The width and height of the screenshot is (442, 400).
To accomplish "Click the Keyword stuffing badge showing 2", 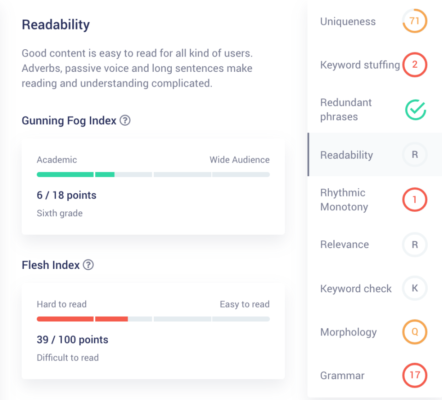I will pyautogui.click(x=415, y=65).
